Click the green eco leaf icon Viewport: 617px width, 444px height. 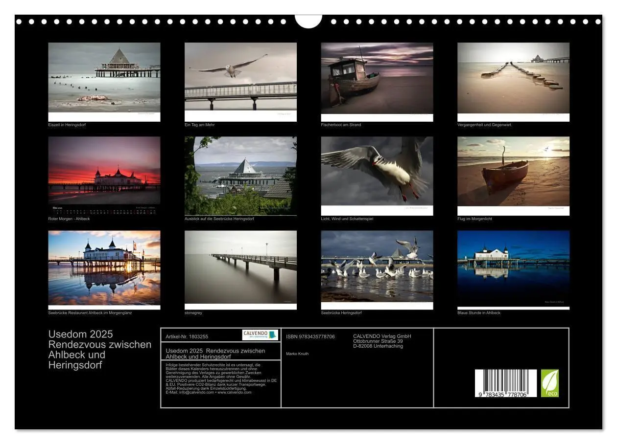pyautogui.click(x=549, y=383)
